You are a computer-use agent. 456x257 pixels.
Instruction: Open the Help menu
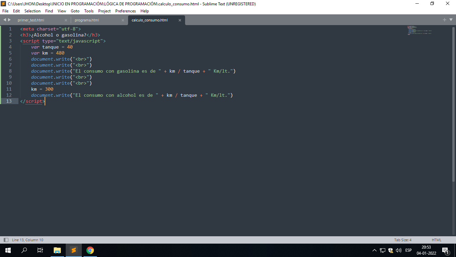(145, 11)
